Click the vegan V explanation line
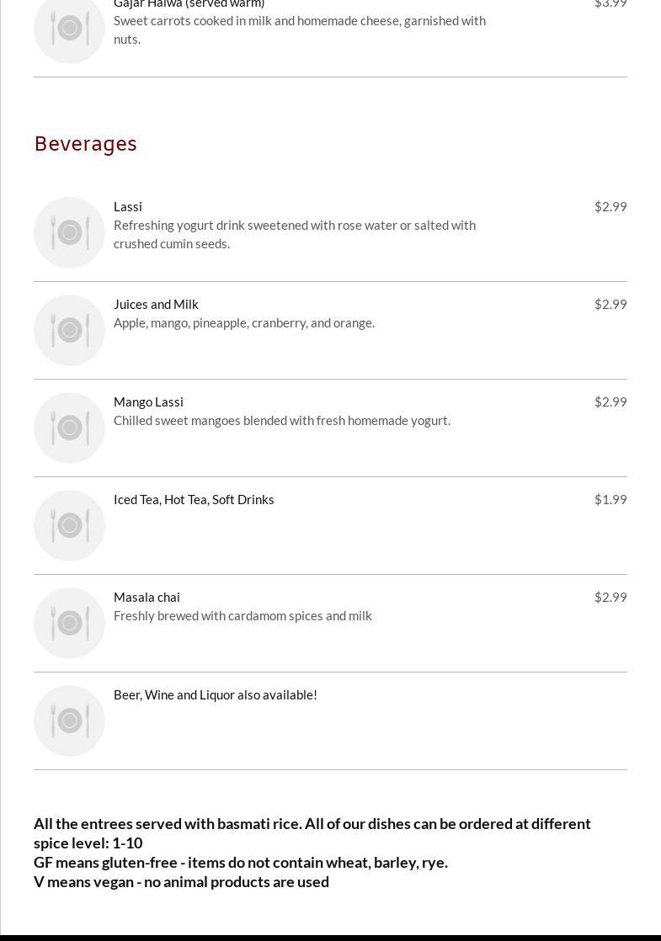 [x=181, y=881]
